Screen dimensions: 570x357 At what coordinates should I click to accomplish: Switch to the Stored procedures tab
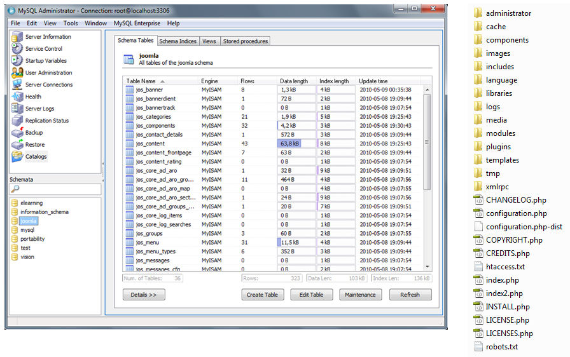246,41
